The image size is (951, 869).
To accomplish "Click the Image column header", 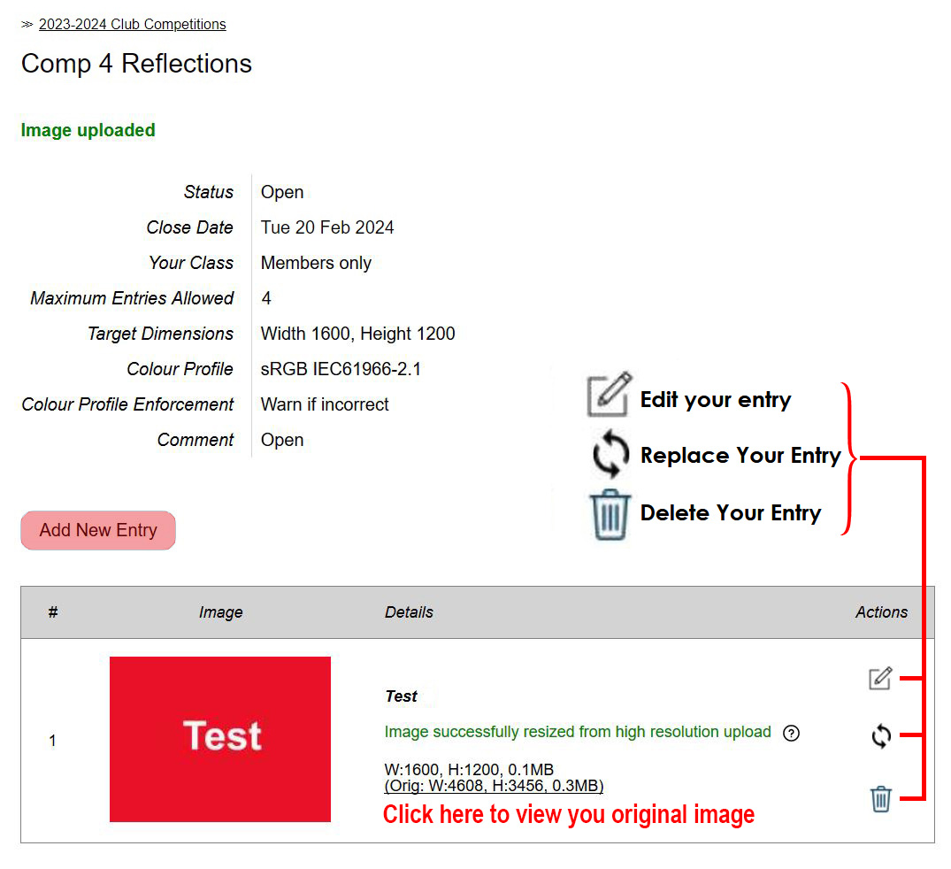I will (220, 612).
